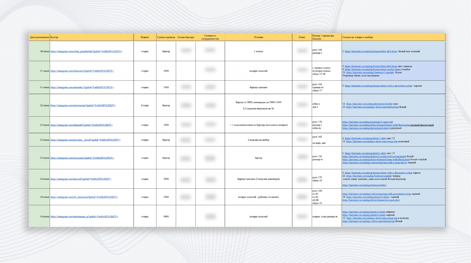Select the 'Размер / параметры блогера' header
The width and height of the screenshot is (471, 263).
327,37
